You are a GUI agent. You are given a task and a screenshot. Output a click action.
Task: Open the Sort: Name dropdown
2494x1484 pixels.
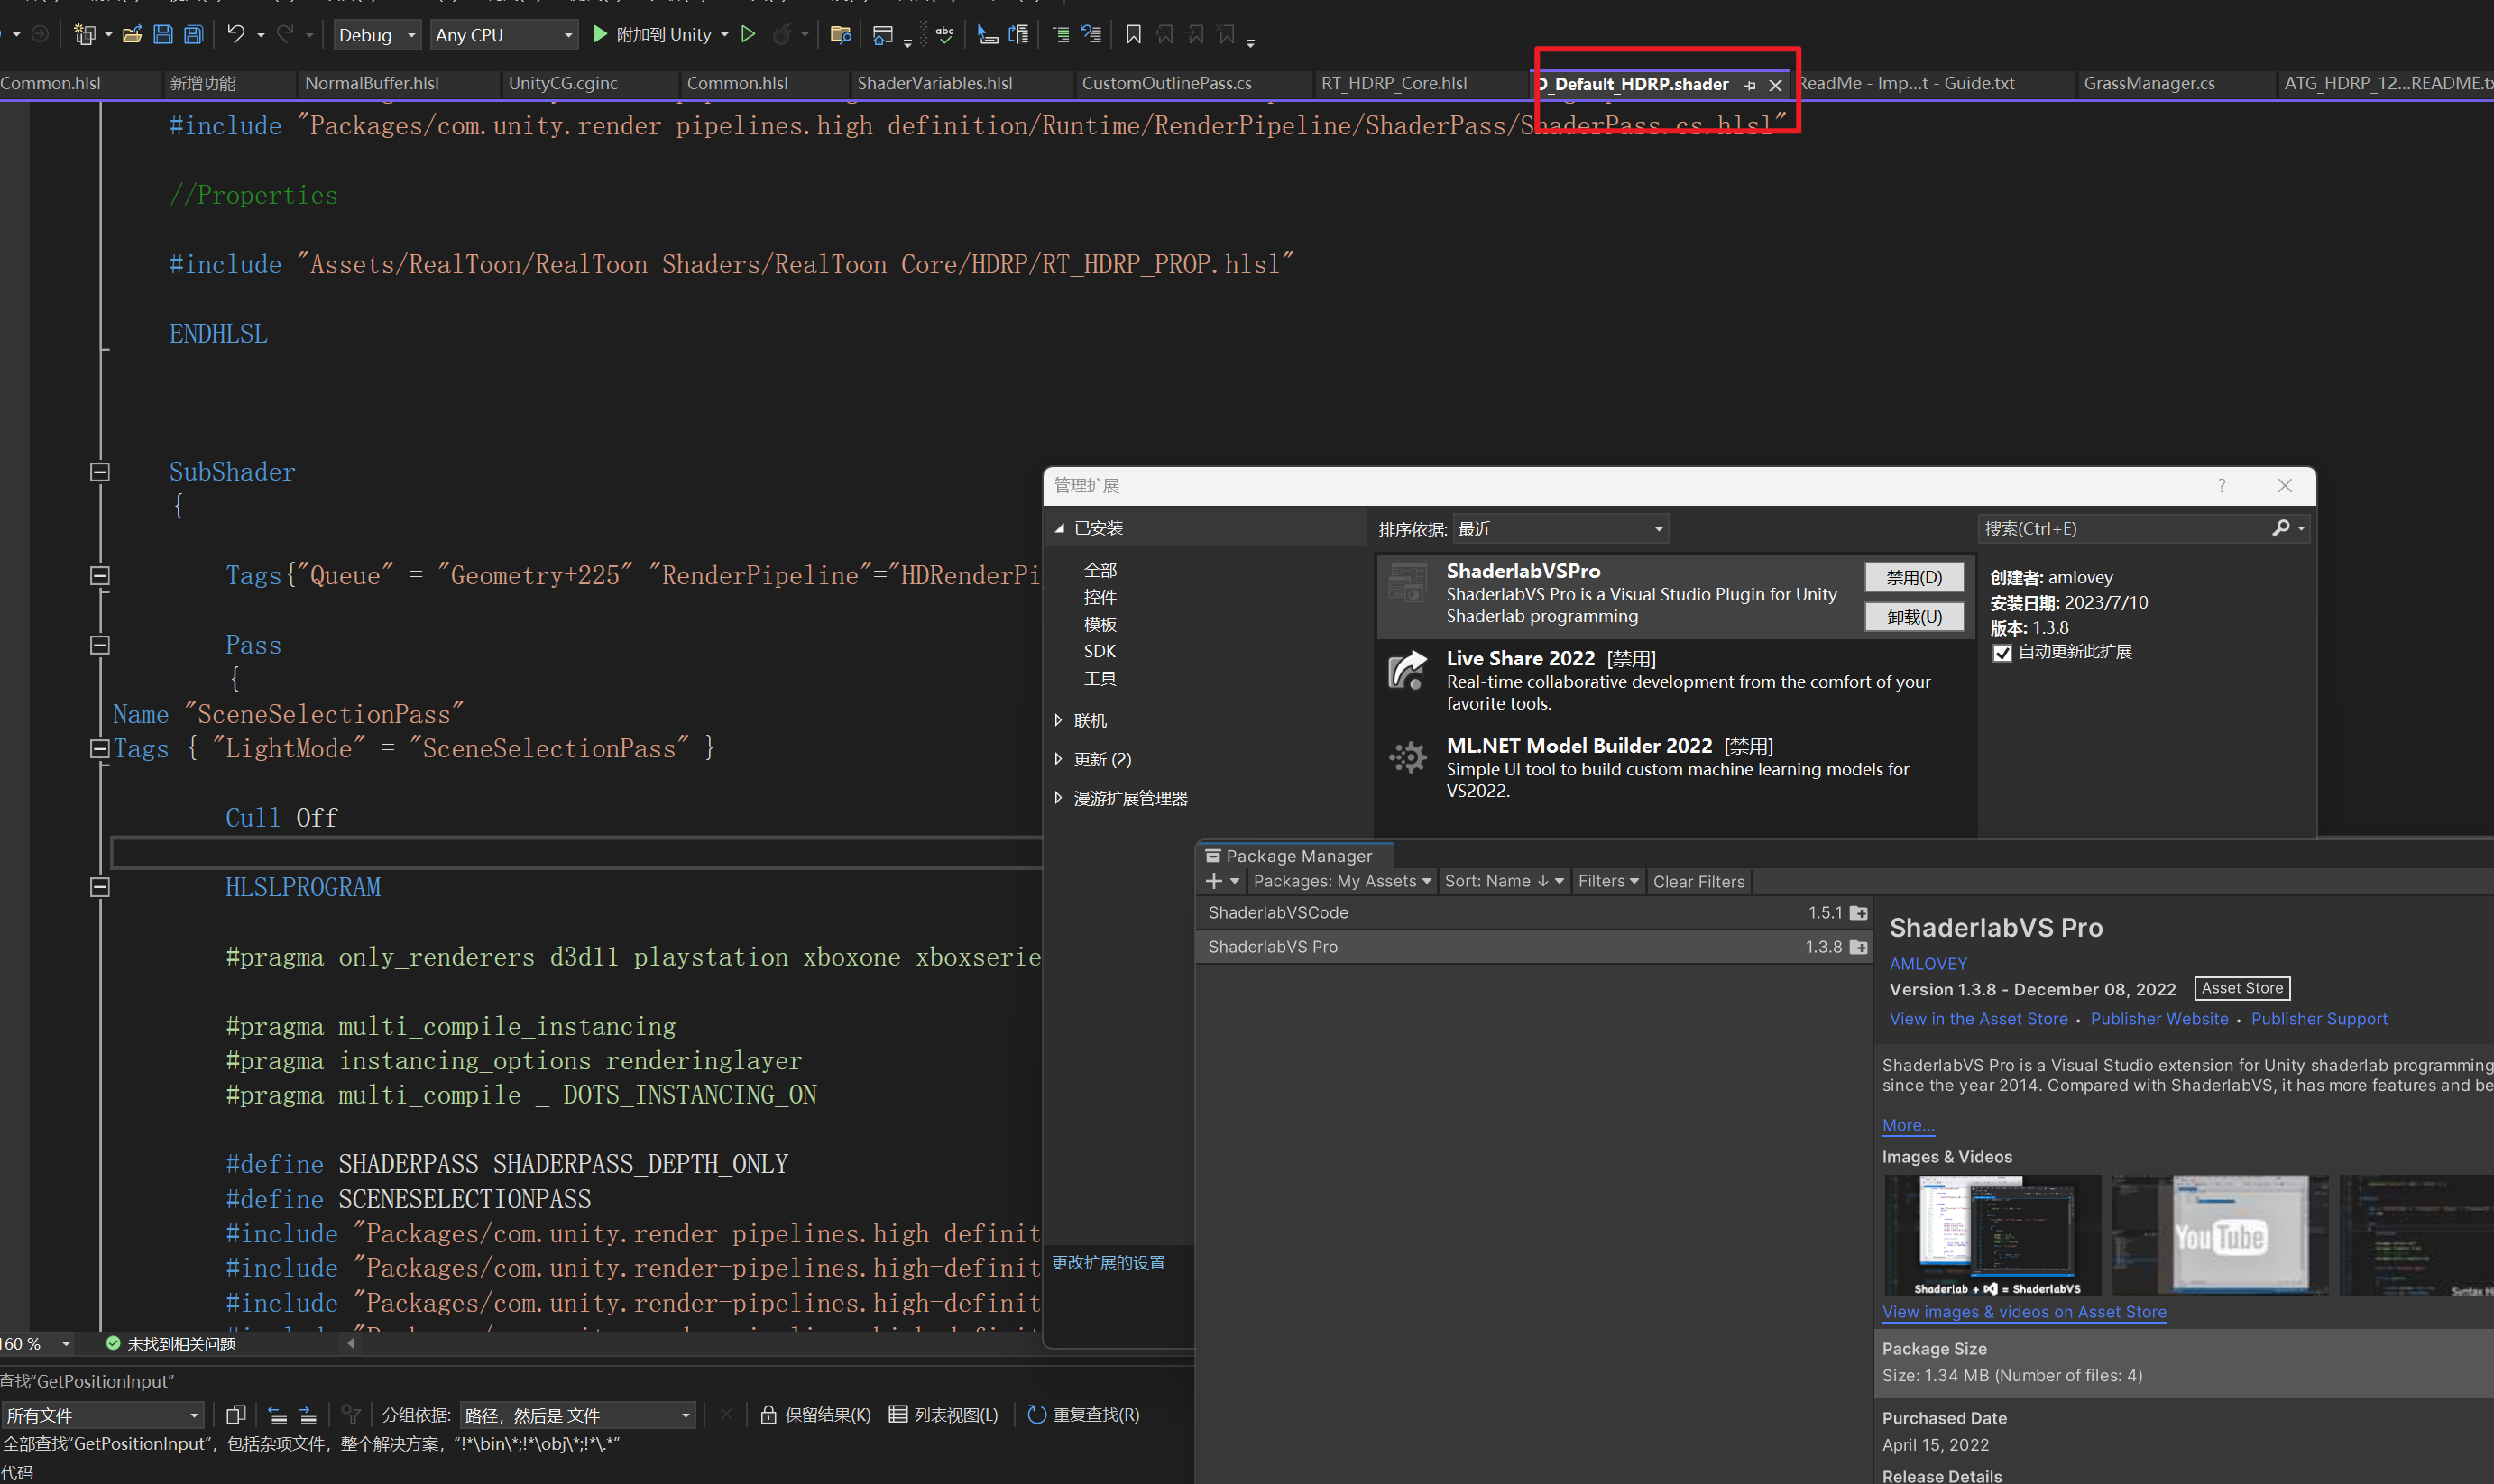click(1503, 881)
